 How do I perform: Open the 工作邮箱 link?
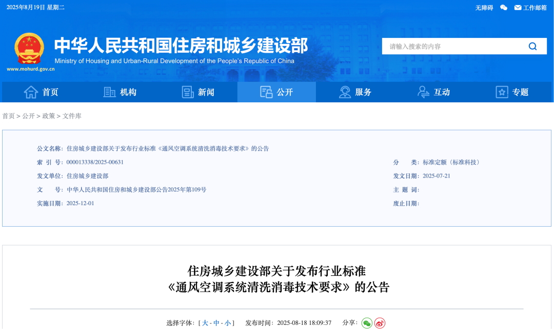click(x=535, y=7)
